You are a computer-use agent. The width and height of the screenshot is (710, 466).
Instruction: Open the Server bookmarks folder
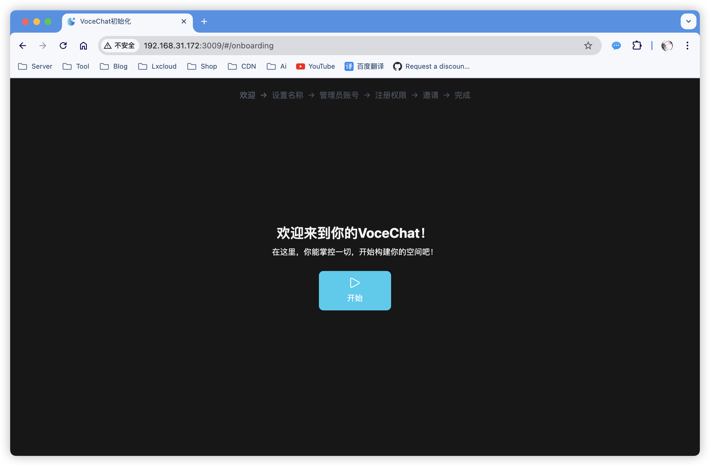[x=35, y=66]
